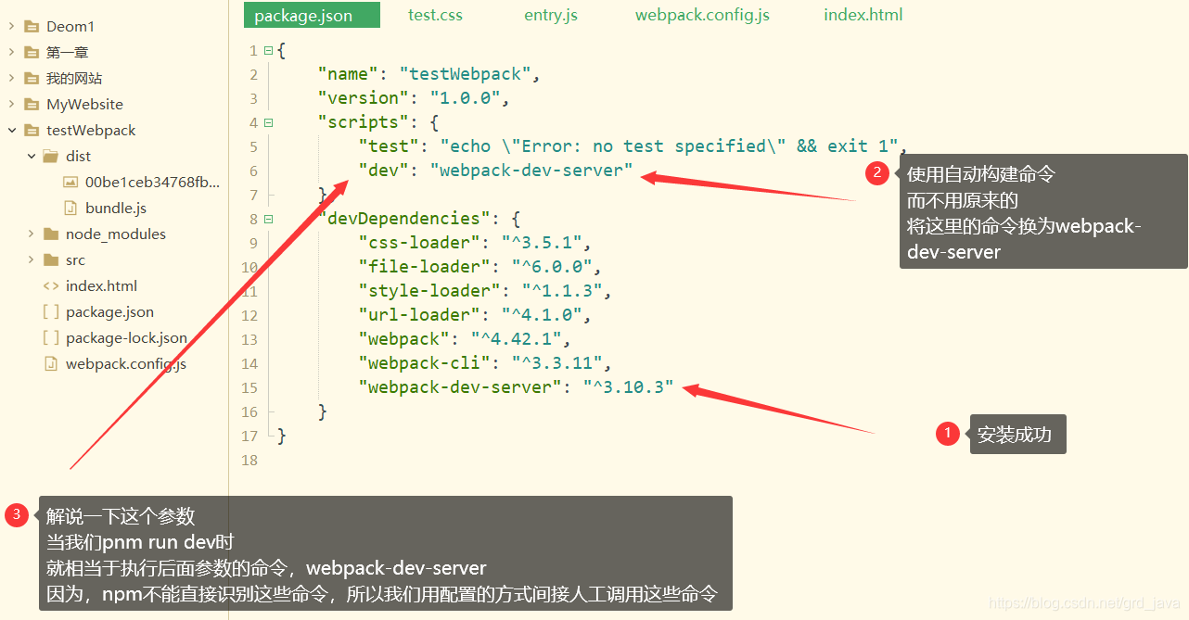Image resolution: width=1189 pixels, height=620 pixels.
Task: Click the "^3.10.3" webpack-dev-server version
Action: pos(628,387)
